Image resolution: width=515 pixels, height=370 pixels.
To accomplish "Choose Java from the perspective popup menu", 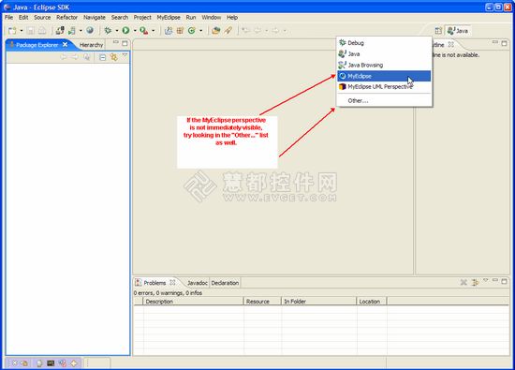I will (384, 54).
